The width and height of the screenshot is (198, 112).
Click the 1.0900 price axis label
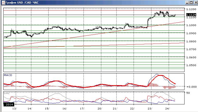pyautogui.click(x=191, y=33)
